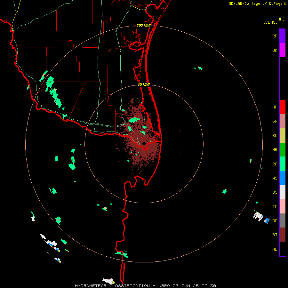Click the 'RF' legend label
This screenshot has width=288, height=288.
(275, 36)
